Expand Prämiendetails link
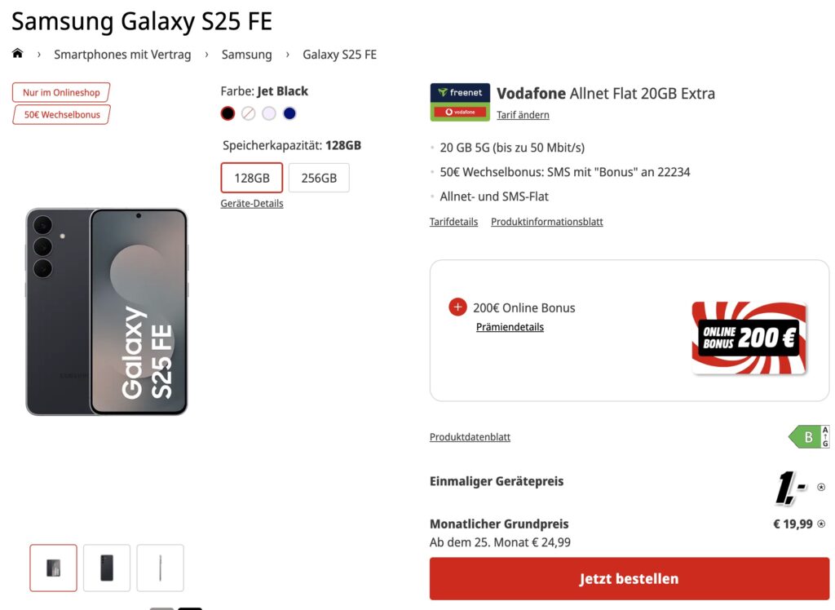Viewport: 835px width, 610px height. pyautogui.click(x=510, y=327)
